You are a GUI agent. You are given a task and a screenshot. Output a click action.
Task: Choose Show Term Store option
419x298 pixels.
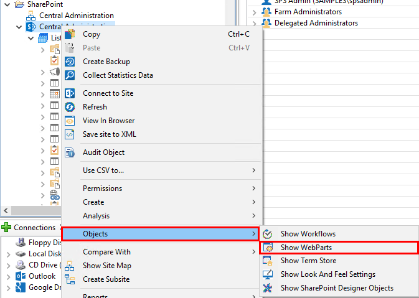(x=308, y=261)
